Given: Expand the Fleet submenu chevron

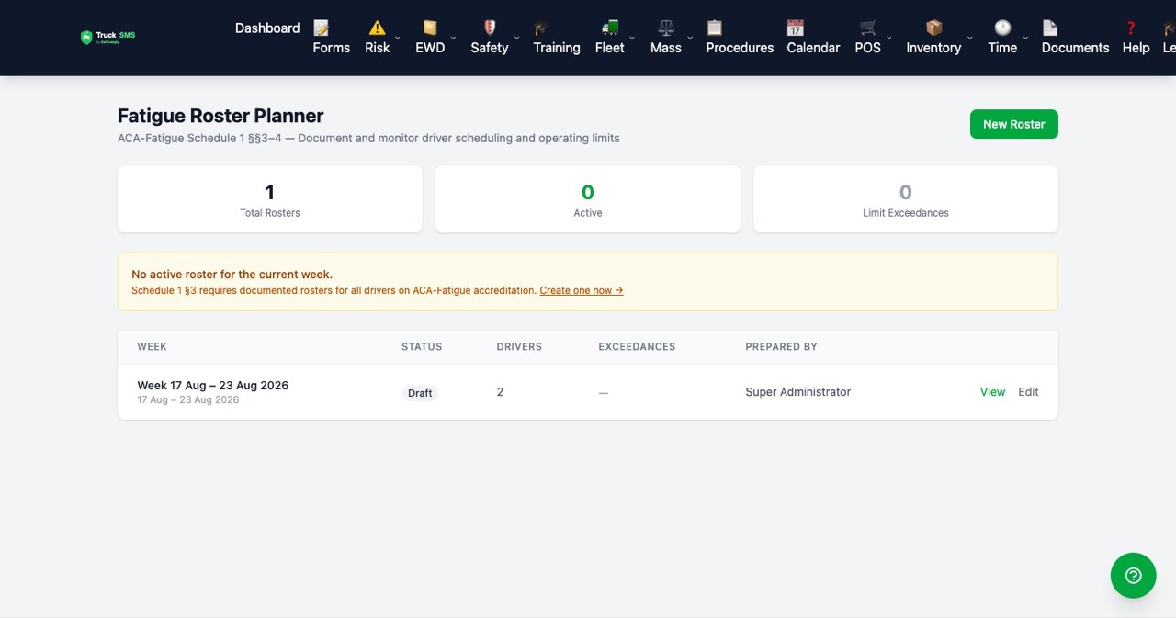Looking at the screenshot, I should pos(632,38).
